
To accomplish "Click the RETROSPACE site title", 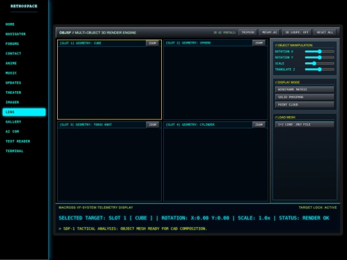I will pos(24,6).
